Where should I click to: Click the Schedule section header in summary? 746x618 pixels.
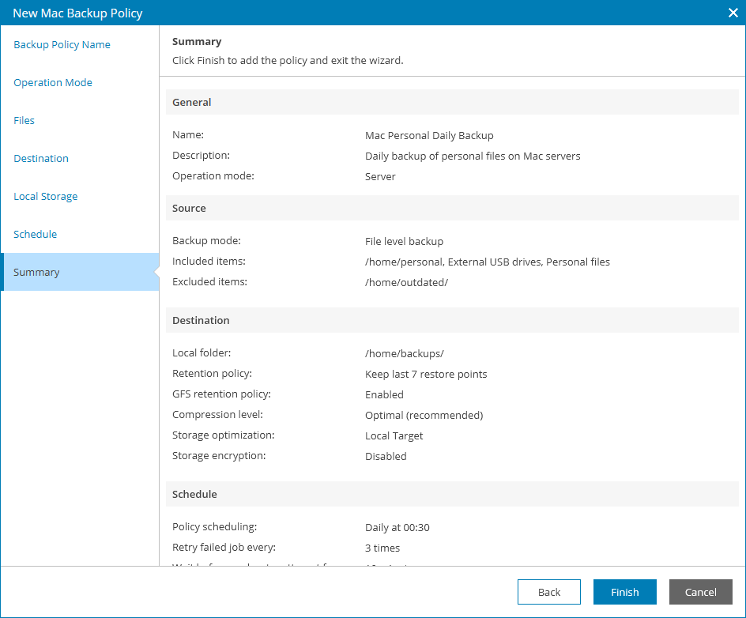(x=195, y=494)
